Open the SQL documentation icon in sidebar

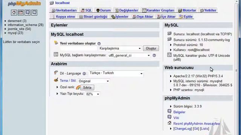[34, 12]
